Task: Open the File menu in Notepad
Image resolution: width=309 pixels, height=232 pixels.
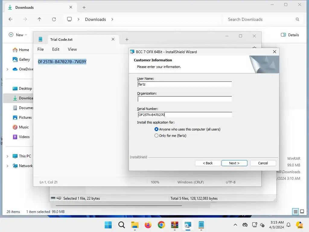Action: point(40,49)
